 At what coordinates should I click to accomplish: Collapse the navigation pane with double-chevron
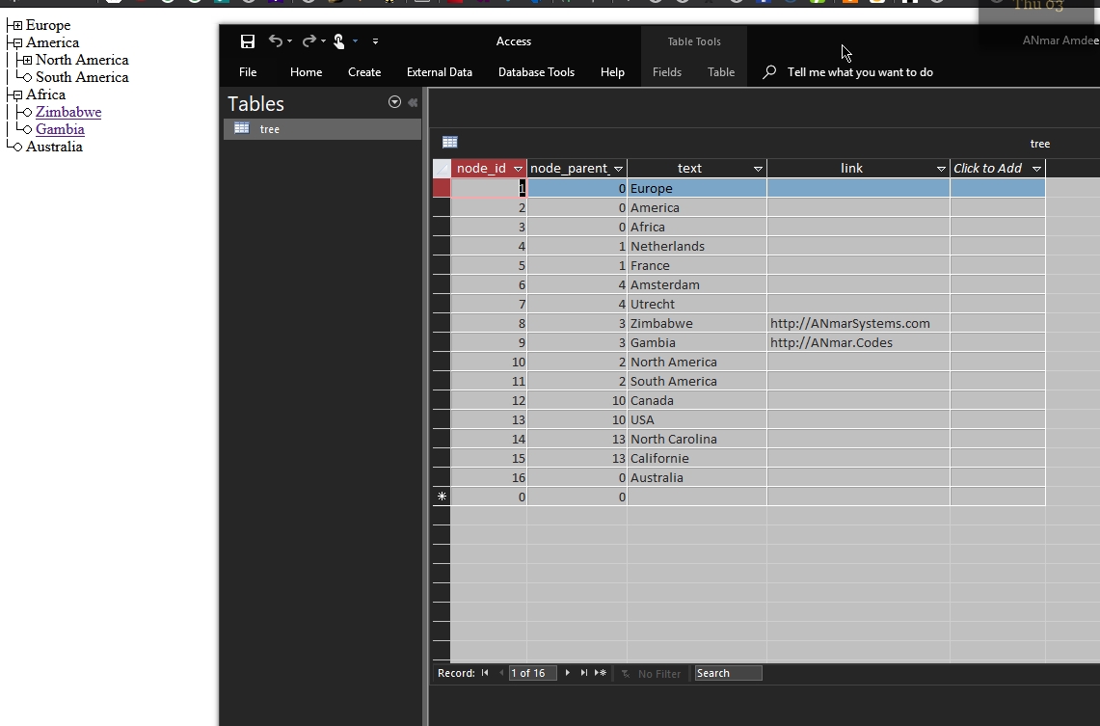click(x=413, y=102)
